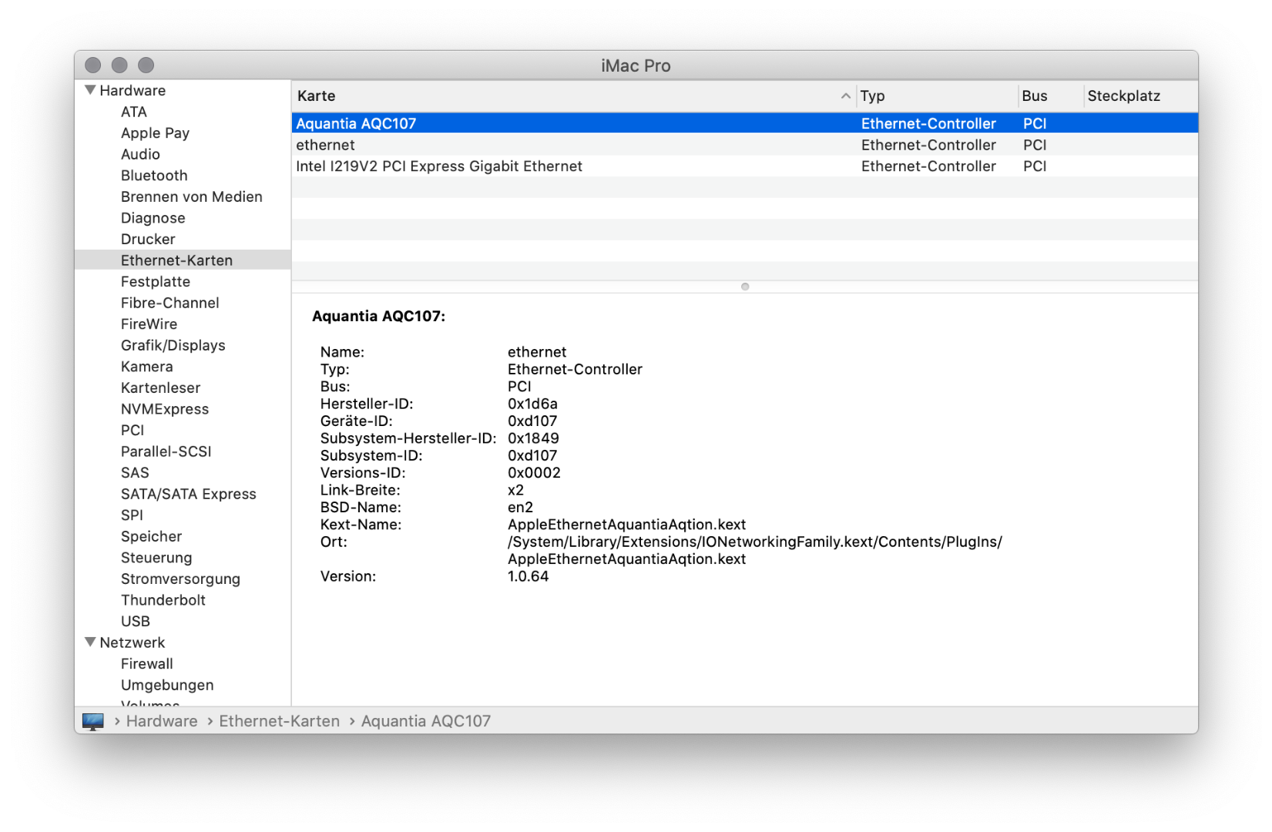Click the Version value 1.0.64
Viewport: 1272px width, 832px height.
tap(528, 576)
